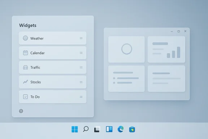Image resolution: width=208 pixels, height=139 pixels.
Task: Click the Calendar widget icon
Action: [26, 53]
